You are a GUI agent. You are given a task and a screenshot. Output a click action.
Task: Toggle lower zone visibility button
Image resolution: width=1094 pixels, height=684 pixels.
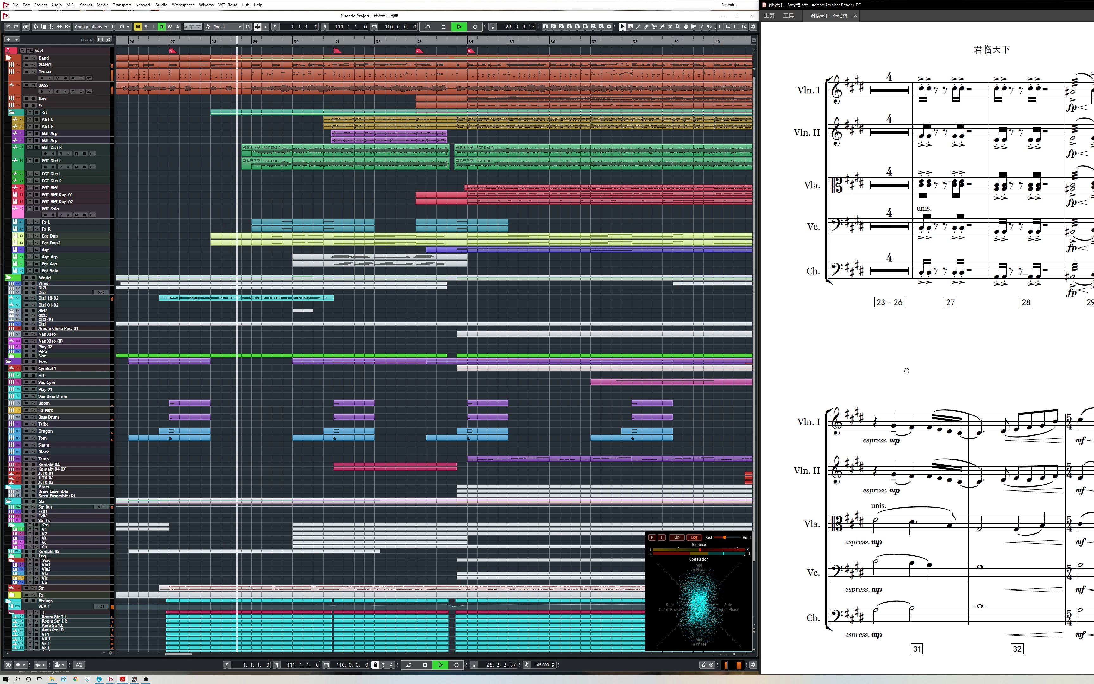(729, 27)
